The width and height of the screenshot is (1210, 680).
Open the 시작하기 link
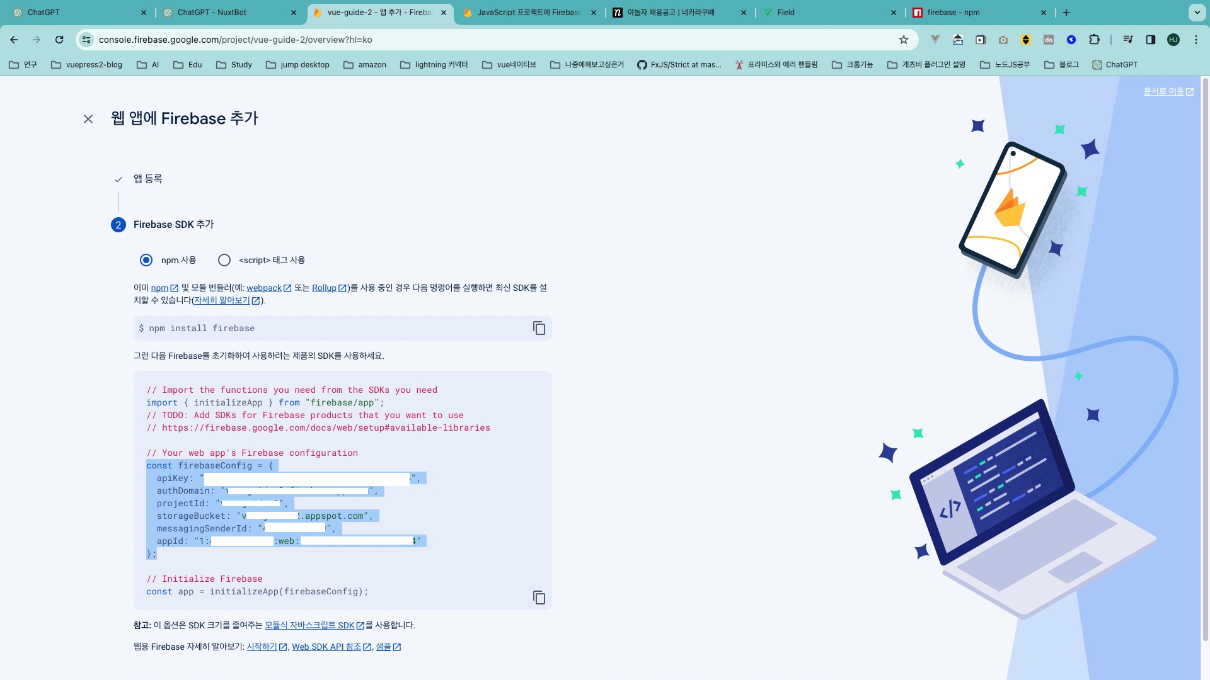click(267, 647)
